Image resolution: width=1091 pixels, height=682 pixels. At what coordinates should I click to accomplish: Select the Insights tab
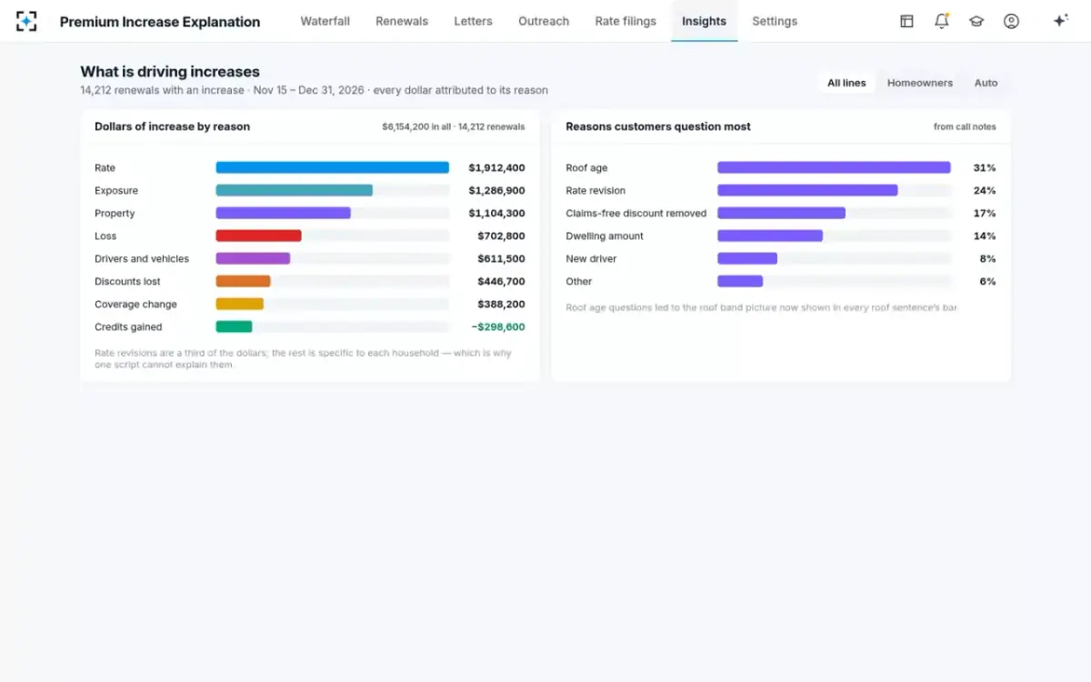pyautogui.click(x=704, y=21)
